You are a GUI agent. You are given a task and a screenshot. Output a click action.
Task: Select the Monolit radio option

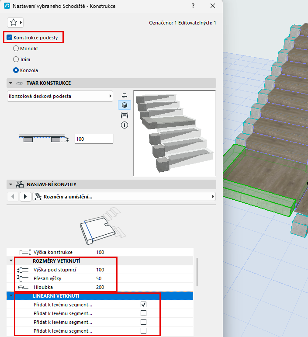pyautogui.click(x=16, y=49)
